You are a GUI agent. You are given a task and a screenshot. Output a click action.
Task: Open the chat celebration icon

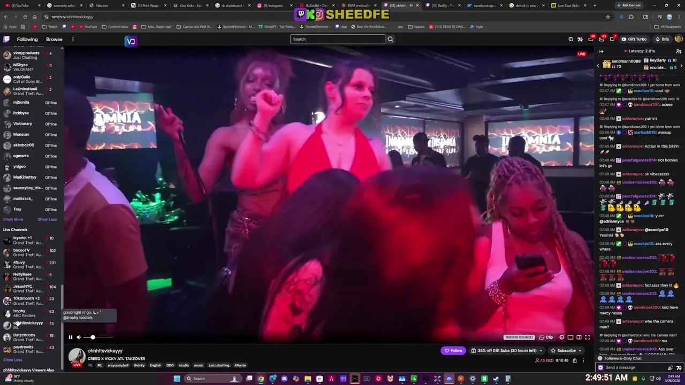tap(670, 368)
